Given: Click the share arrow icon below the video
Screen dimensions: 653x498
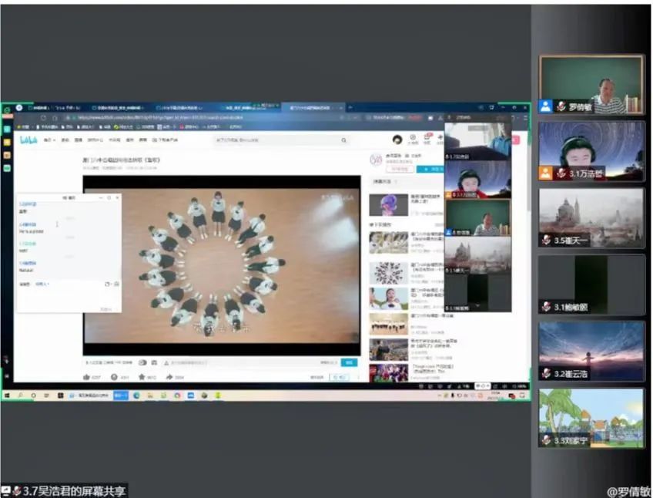Looking at the screenshot, I should pos(168,377).
